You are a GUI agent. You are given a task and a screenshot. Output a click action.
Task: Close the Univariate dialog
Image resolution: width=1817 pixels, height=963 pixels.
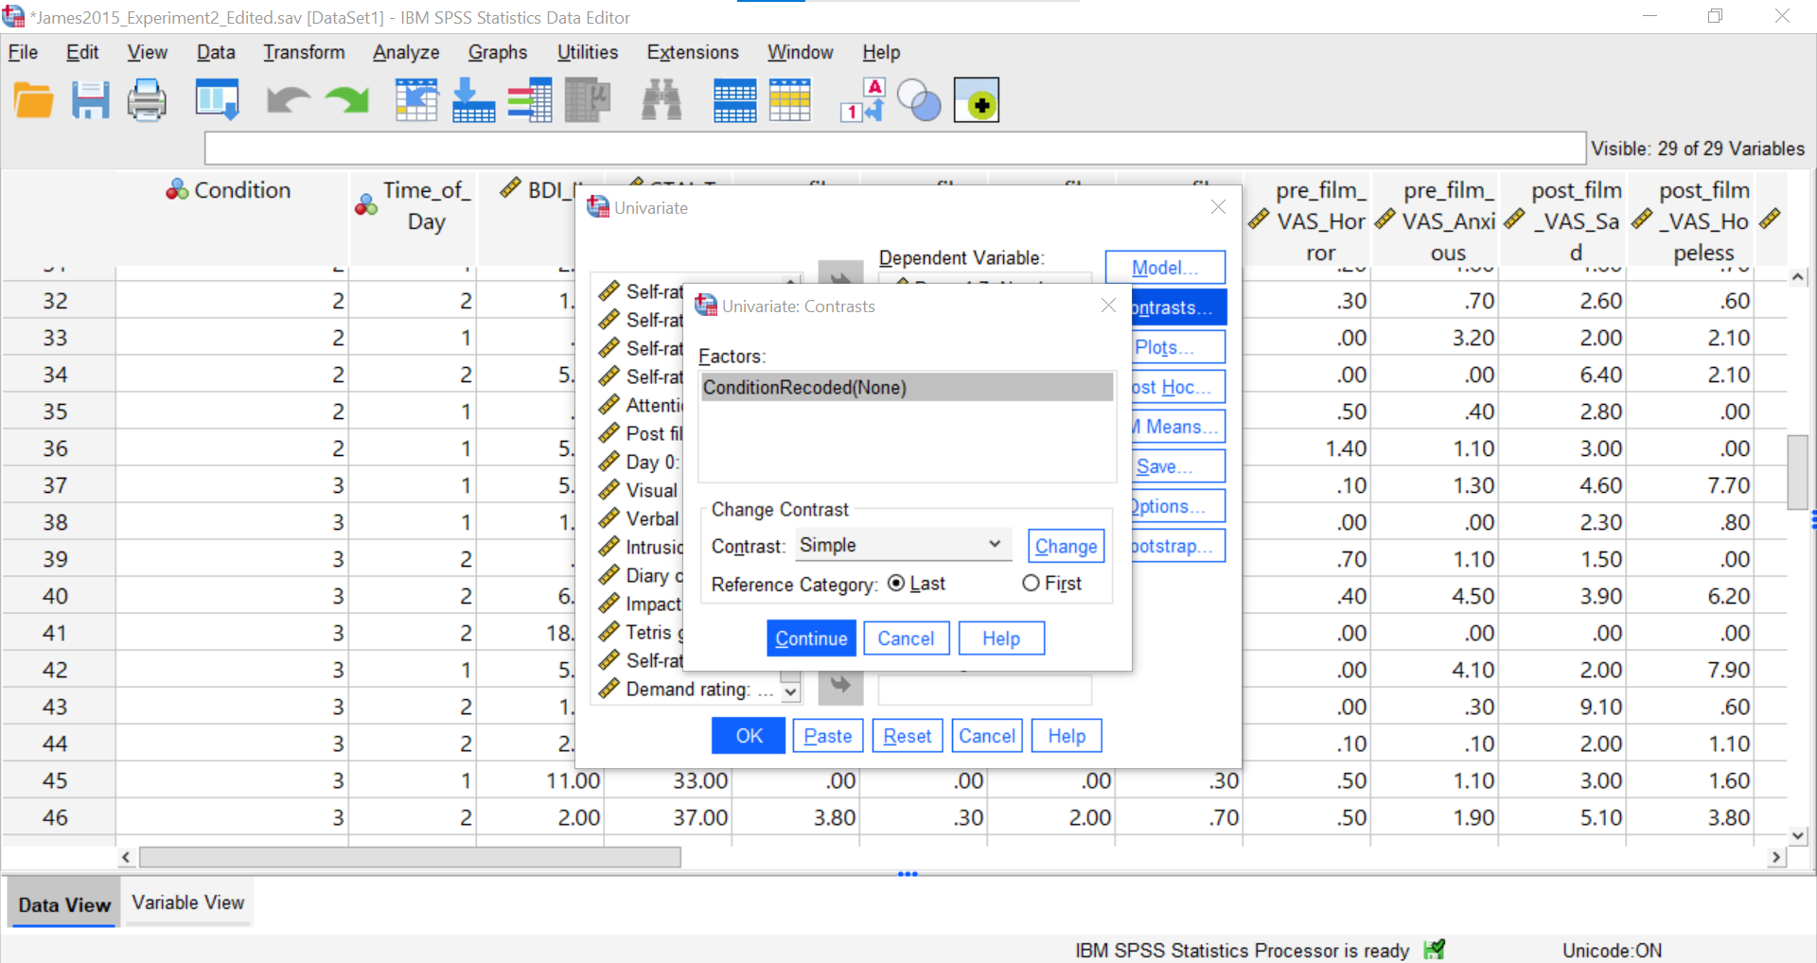pyautogui.click(x=1218, y=207)
